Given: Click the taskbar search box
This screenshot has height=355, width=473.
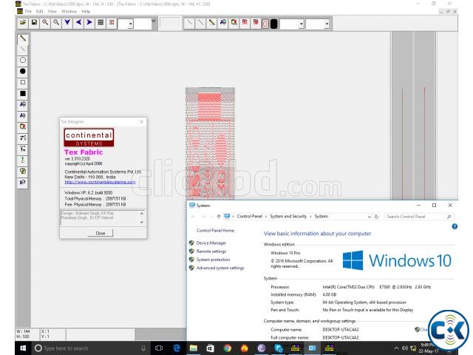Looking at the screenshot, I should tap(90, 348).
